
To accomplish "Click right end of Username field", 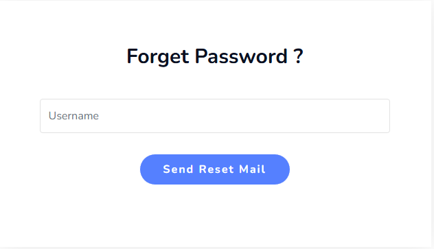I will [382, 116].
